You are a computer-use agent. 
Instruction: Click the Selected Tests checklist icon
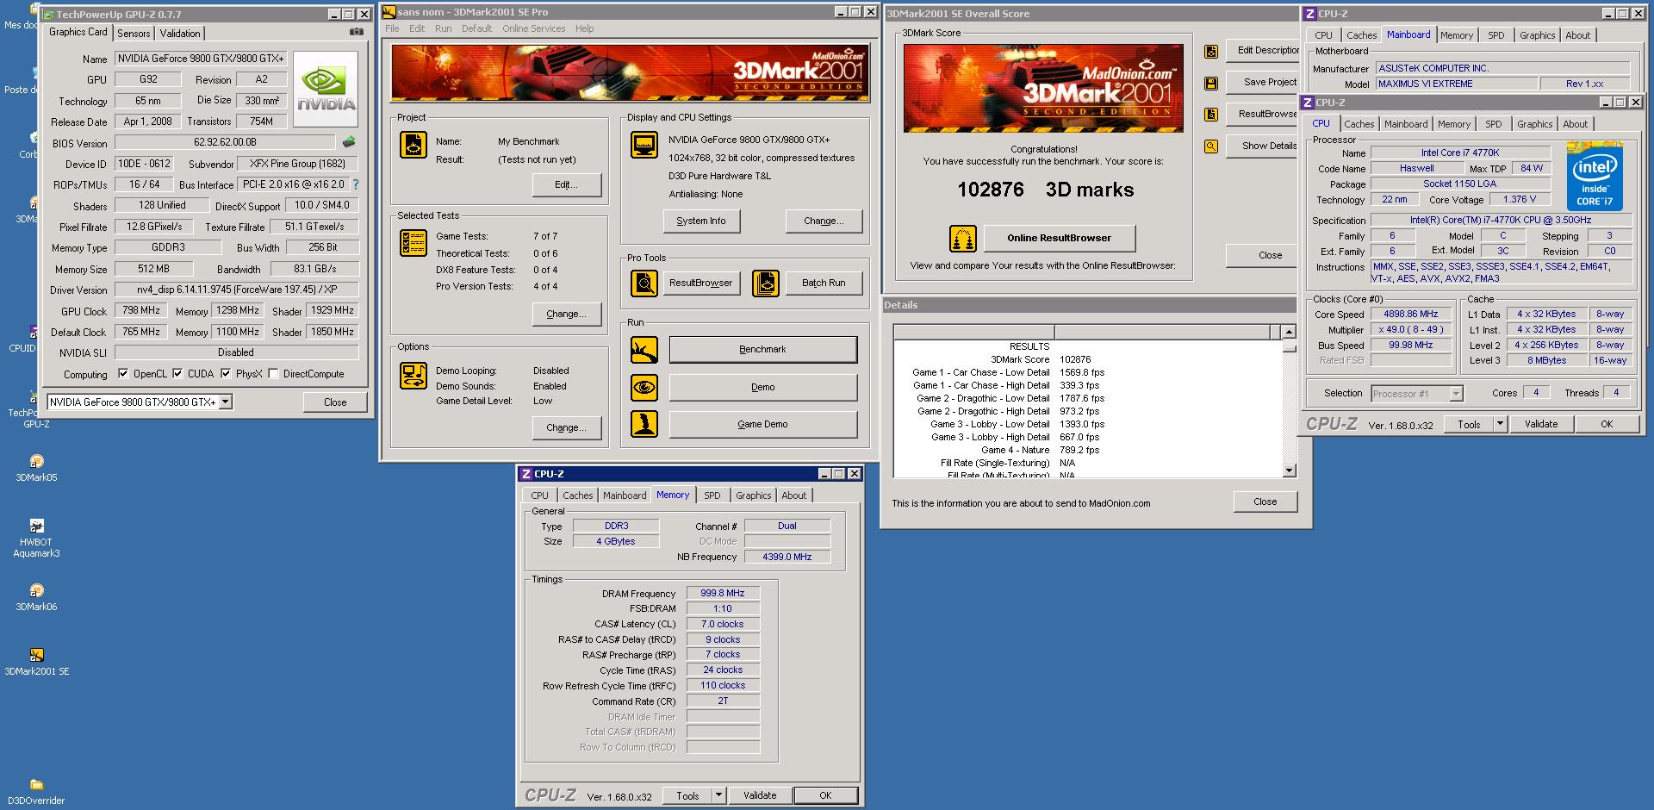click(413, 243)
